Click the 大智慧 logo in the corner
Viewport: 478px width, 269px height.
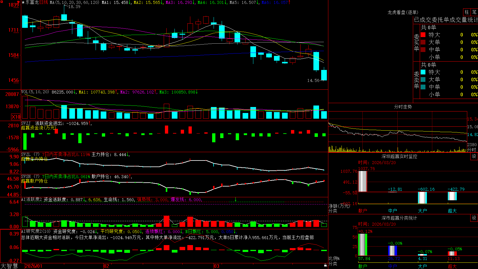tap(9, 266)
